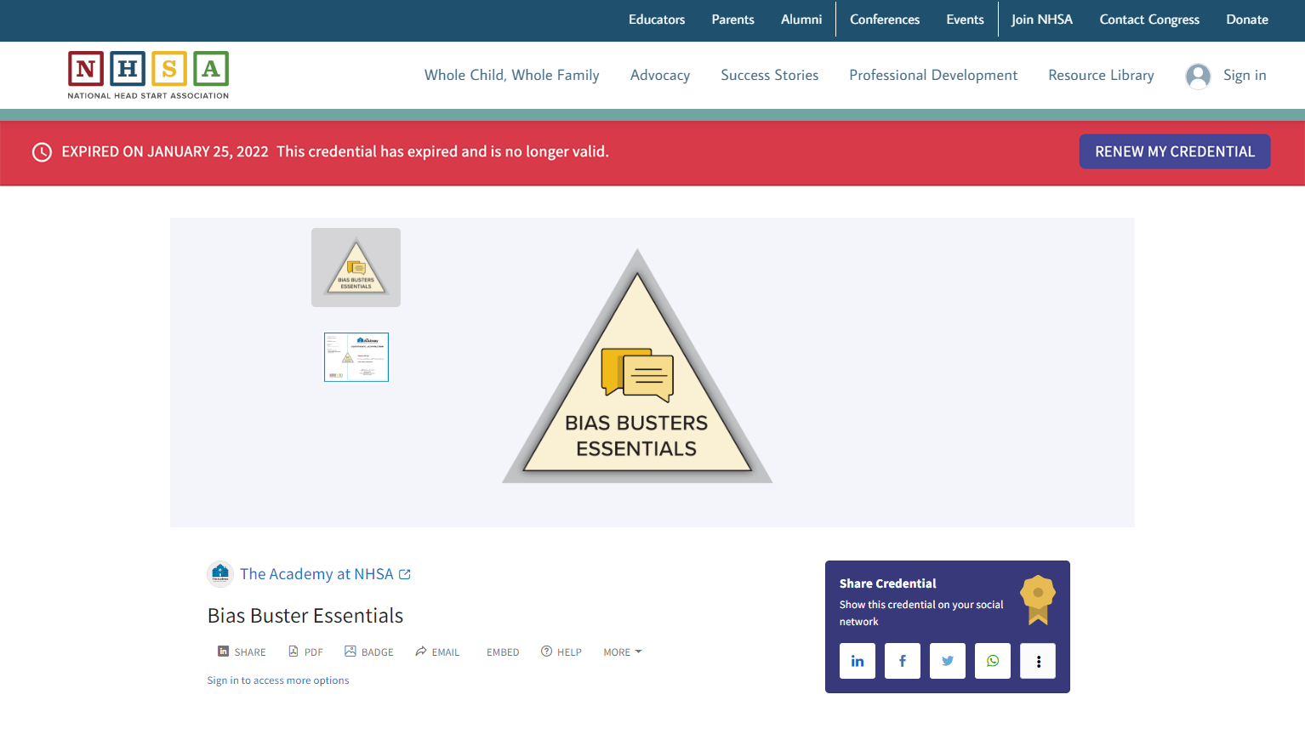Open the external link icon next to issuer

point(405,573)
